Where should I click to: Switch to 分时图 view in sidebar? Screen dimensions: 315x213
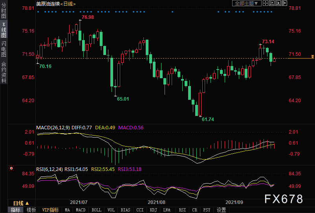click(x=4, y=11)
